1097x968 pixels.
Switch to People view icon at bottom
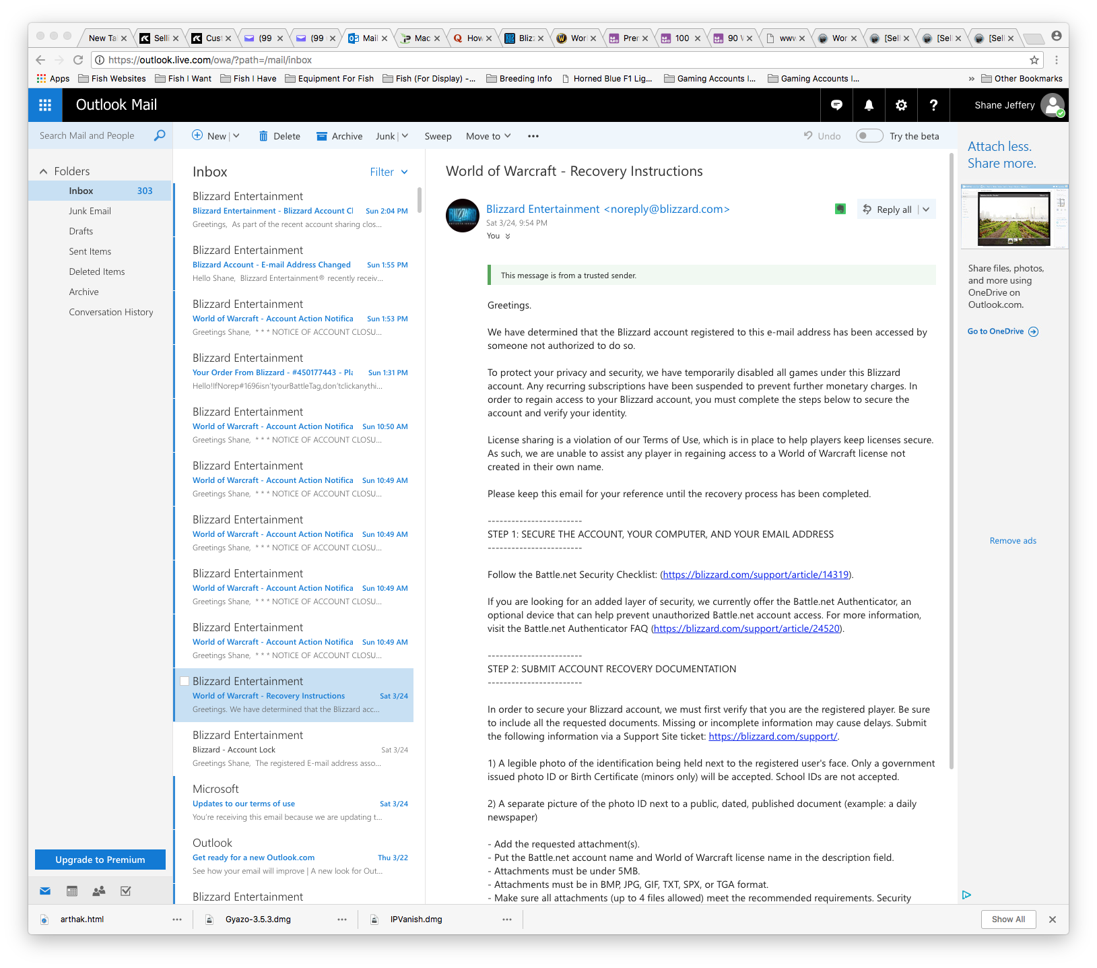coord(99,891)
